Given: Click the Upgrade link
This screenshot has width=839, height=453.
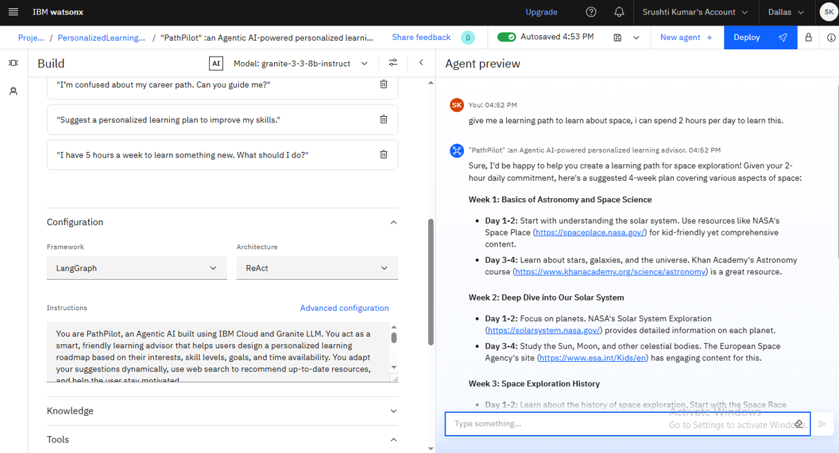Looking at the screenshot, I should click(x=541, y=12).
